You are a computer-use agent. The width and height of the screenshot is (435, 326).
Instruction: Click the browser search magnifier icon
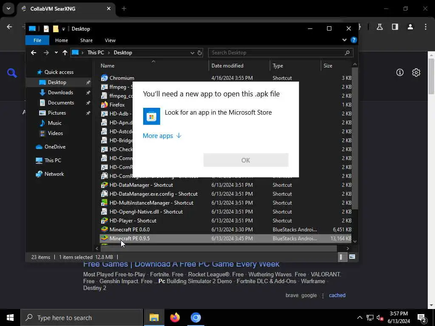click(x=12, y=73)
